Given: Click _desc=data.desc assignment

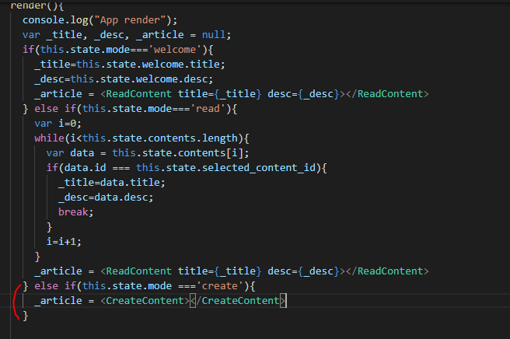Looking at the screenshot, I should [106, 197].
